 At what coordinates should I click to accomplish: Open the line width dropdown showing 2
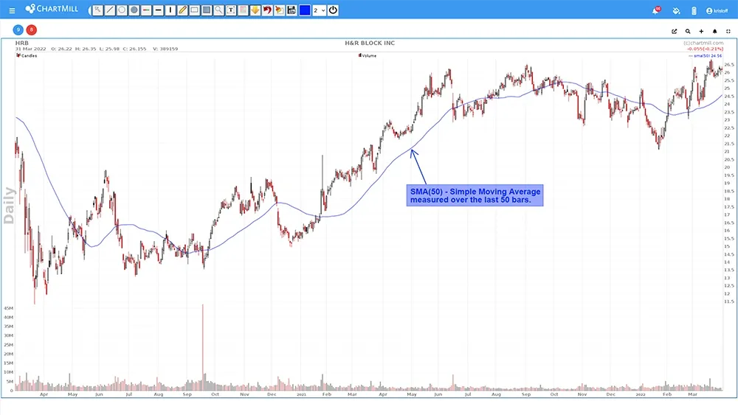click(319, 10)
